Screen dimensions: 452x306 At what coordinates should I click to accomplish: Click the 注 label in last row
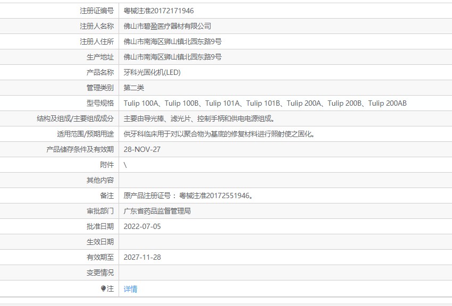111,288
